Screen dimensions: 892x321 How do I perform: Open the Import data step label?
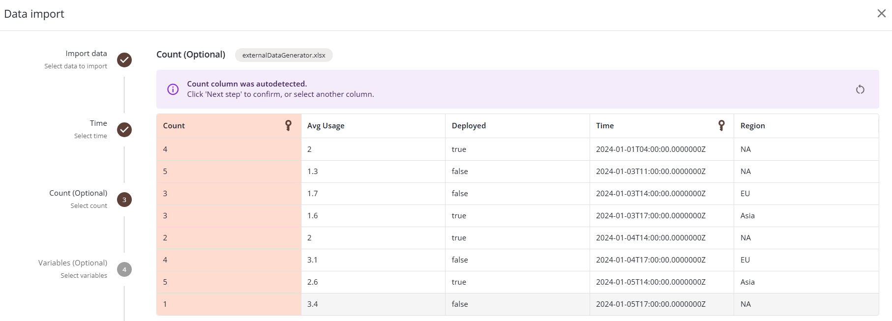tap(86, 54)
